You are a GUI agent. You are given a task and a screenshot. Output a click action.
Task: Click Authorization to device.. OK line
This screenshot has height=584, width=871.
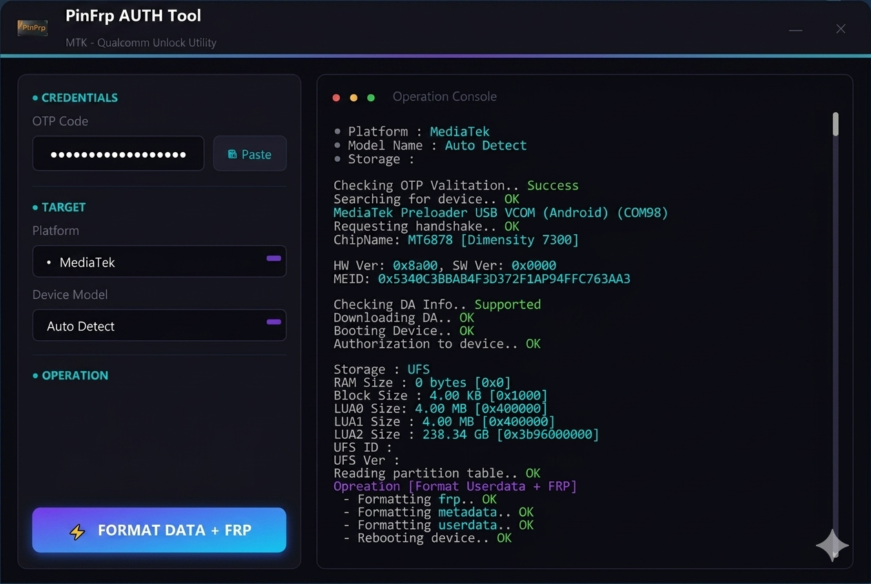pos(438,344)
